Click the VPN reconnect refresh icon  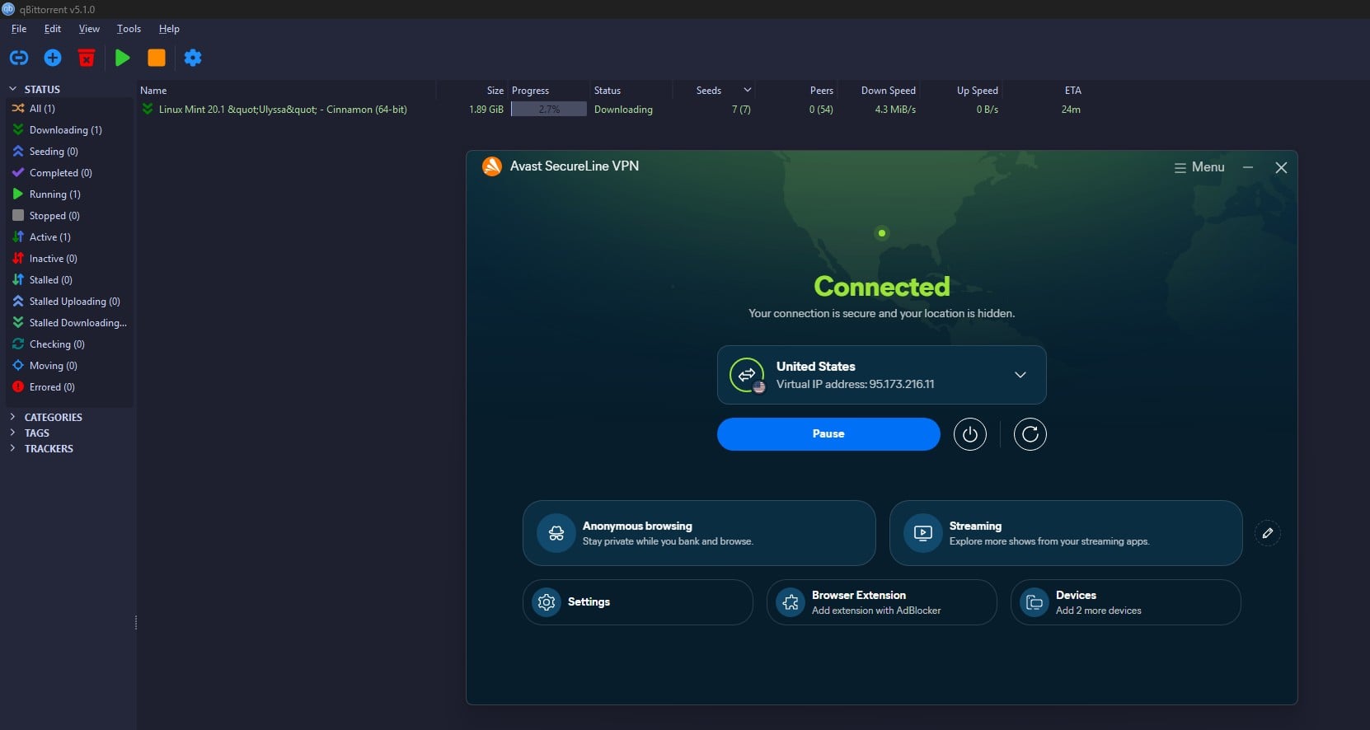pyautogui.click(x=1030, y=434)
